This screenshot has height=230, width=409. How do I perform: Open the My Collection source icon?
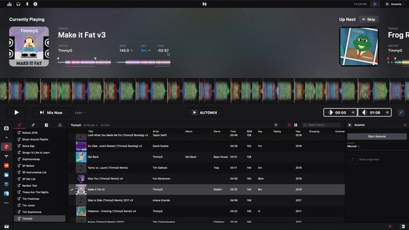[x=6, y=128]
